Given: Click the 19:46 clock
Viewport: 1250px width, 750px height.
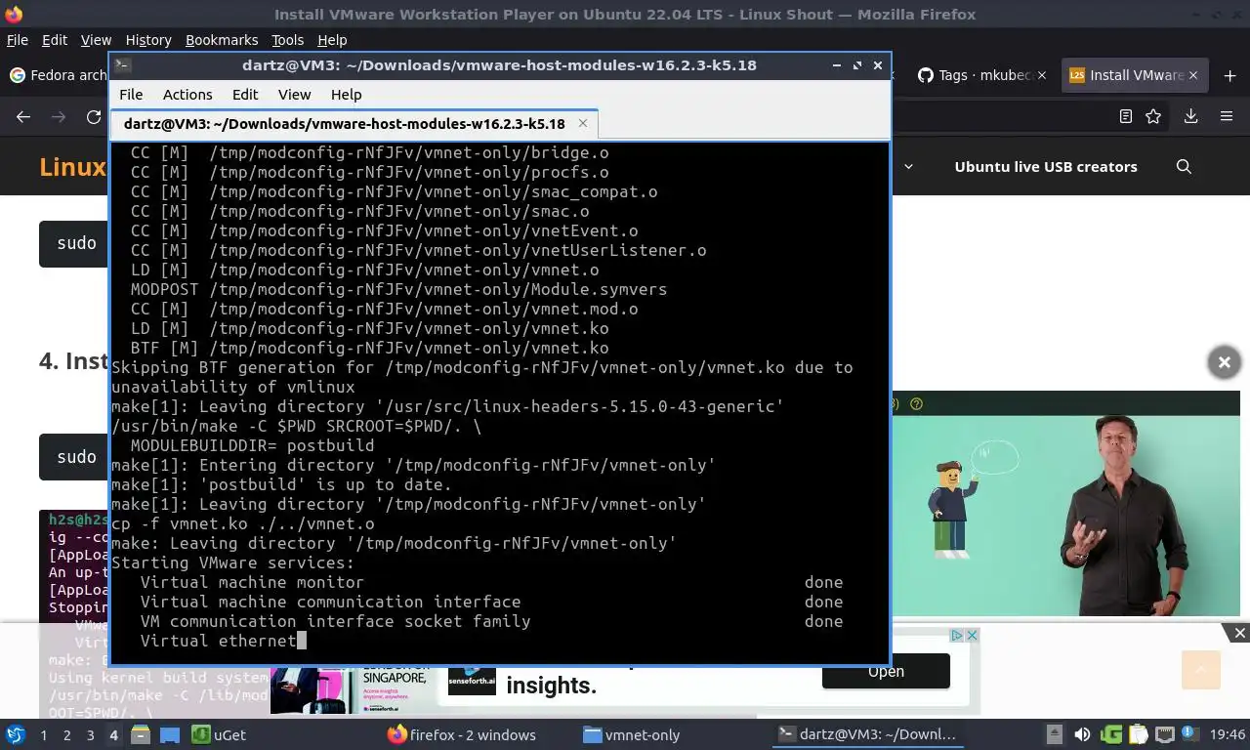Looking at the screenshot, I should [x=1228, y=735].
